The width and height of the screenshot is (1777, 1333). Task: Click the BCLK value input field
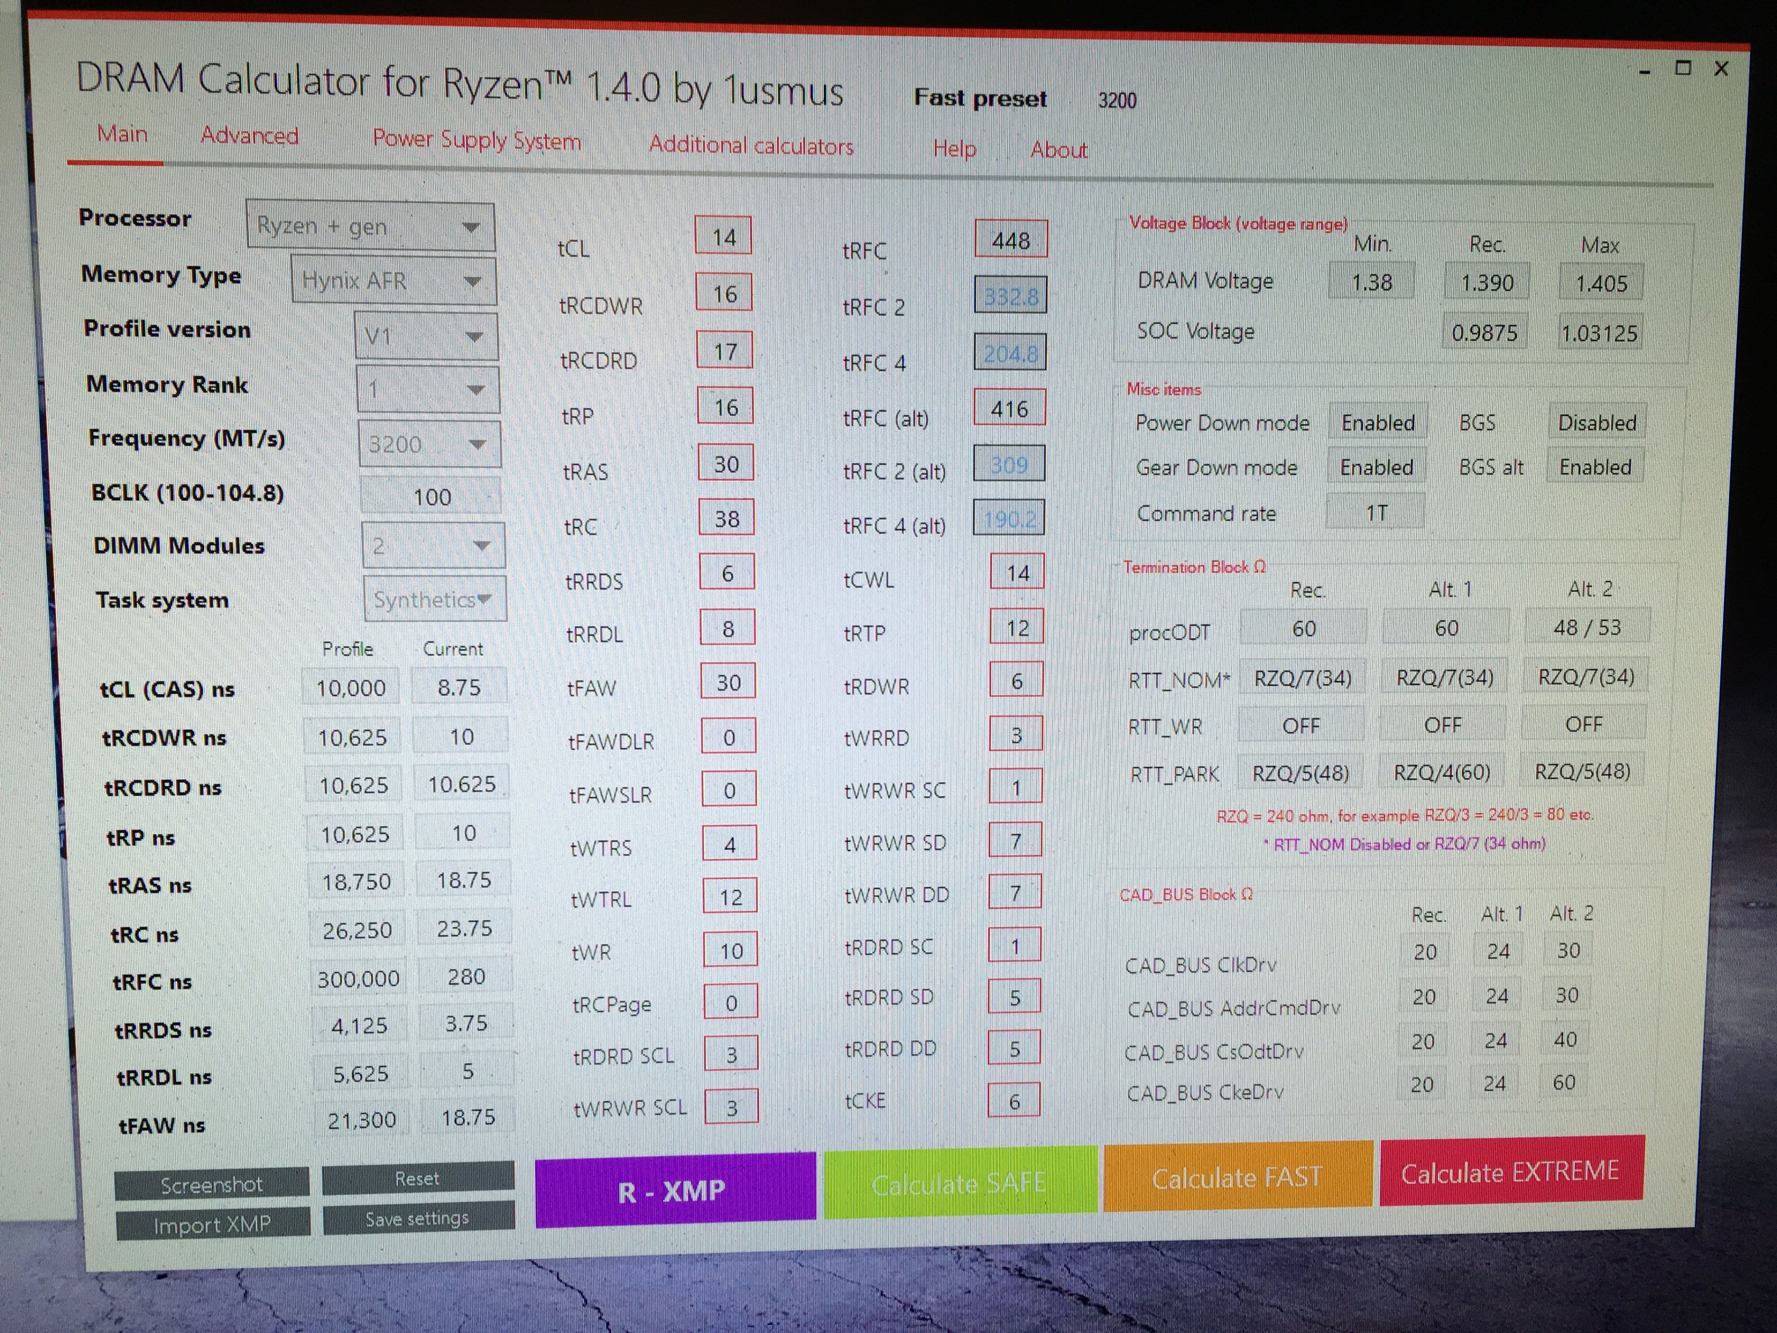pyautogui.click(x=431, y=497)
